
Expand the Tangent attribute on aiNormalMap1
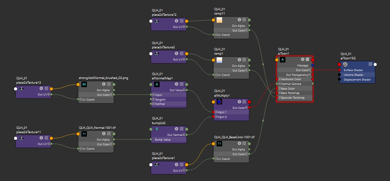pos(153,100)
